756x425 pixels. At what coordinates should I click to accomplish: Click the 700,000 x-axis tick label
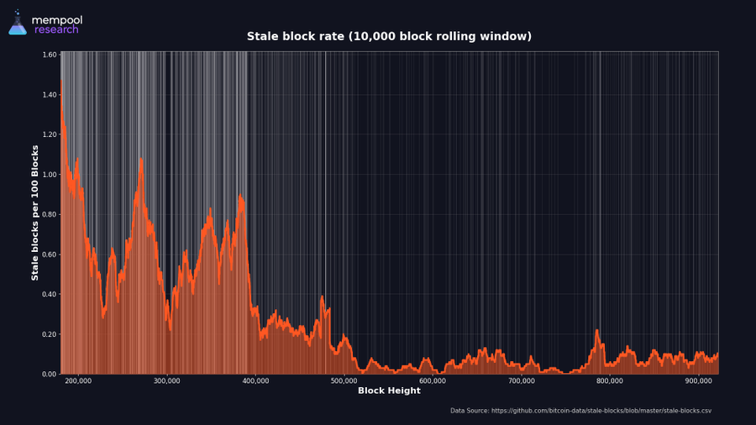[x=522, y=380]
